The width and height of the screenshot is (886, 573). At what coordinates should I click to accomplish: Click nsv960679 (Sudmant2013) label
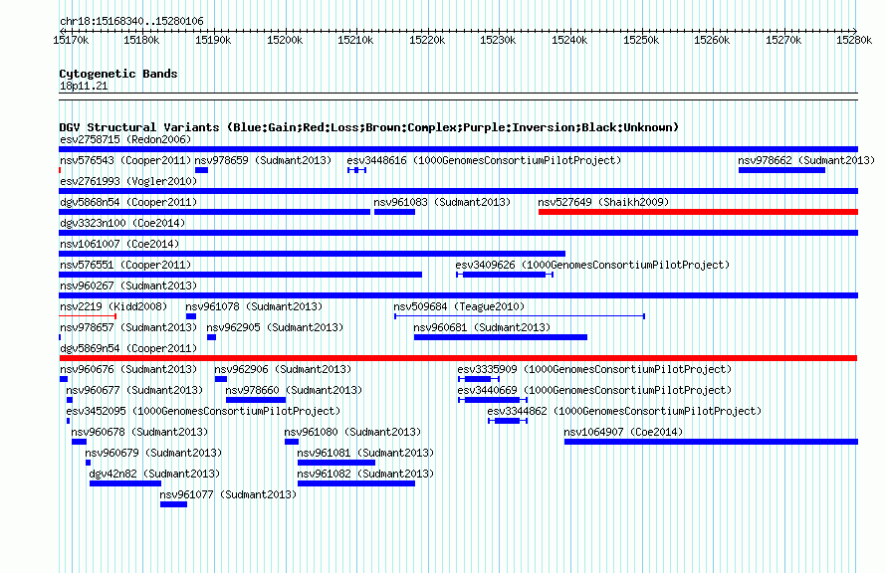point(153,453)
